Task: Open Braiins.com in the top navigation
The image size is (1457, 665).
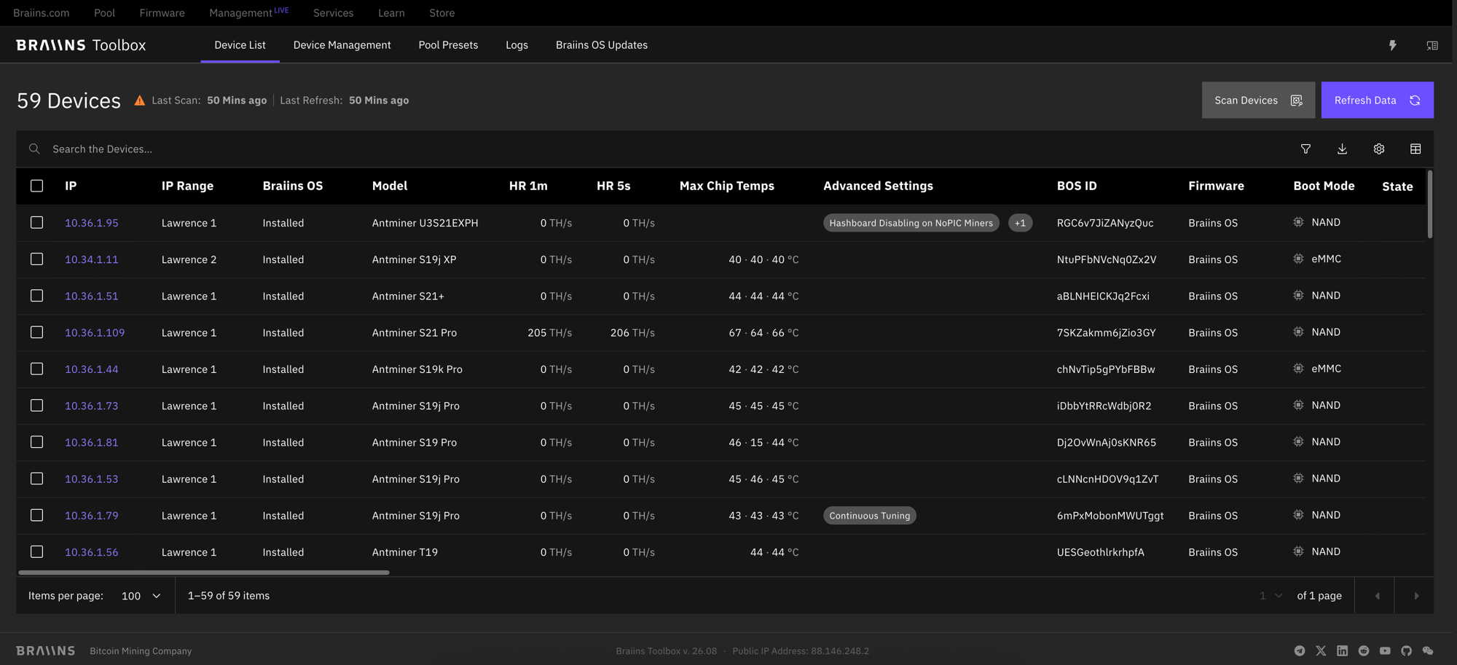Action: click(42, 13)
